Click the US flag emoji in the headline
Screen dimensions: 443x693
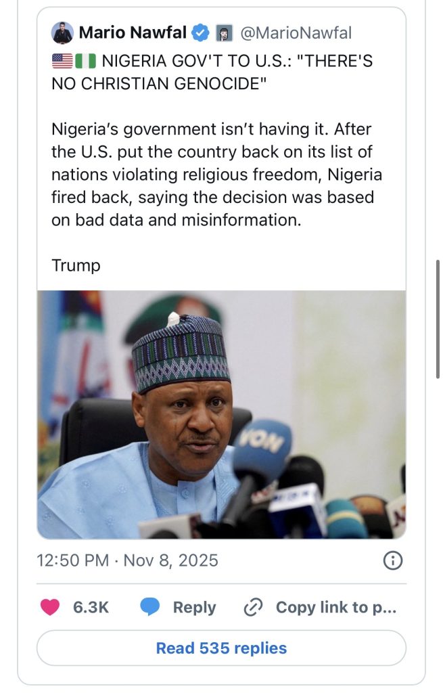[x=62, y=61]
